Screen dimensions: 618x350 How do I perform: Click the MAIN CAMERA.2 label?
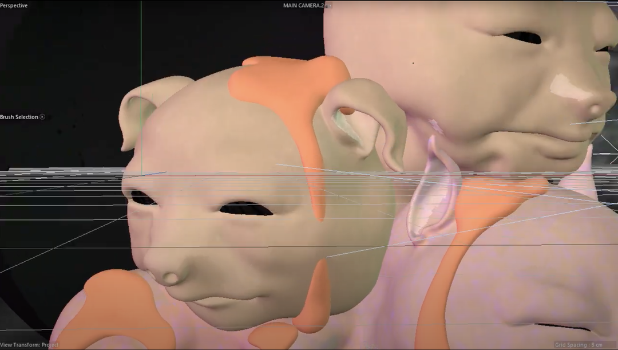tap(303, 6)
